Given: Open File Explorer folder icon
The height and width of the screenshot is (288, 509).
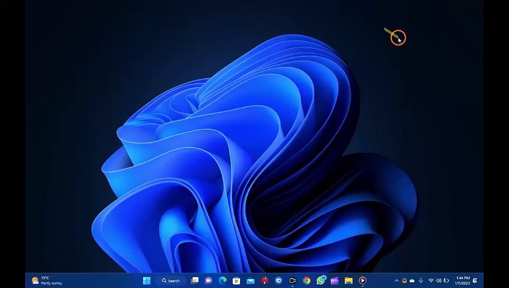Looking at the screenshot, I should point(349,281).
